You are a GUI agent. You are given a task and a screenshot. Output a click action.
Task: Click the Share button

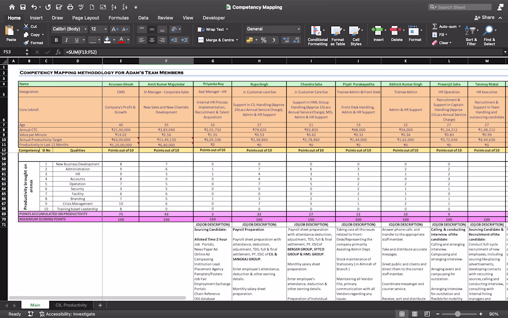point(484,18)
